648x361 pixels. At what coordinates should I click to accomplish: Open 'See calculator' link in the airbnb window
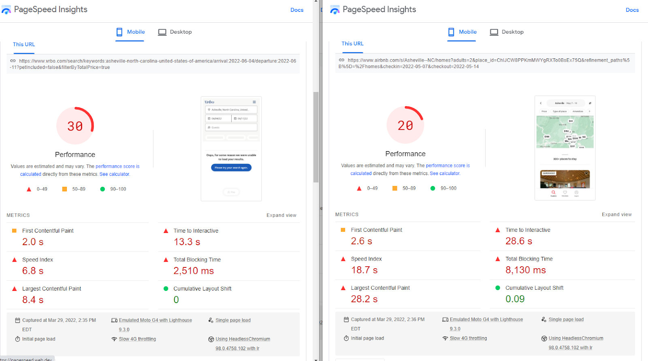445,173
